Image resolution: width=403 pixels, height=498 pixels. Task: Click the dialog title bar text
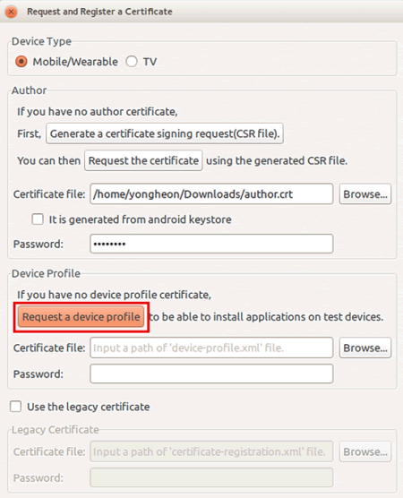tap(99, 12)
